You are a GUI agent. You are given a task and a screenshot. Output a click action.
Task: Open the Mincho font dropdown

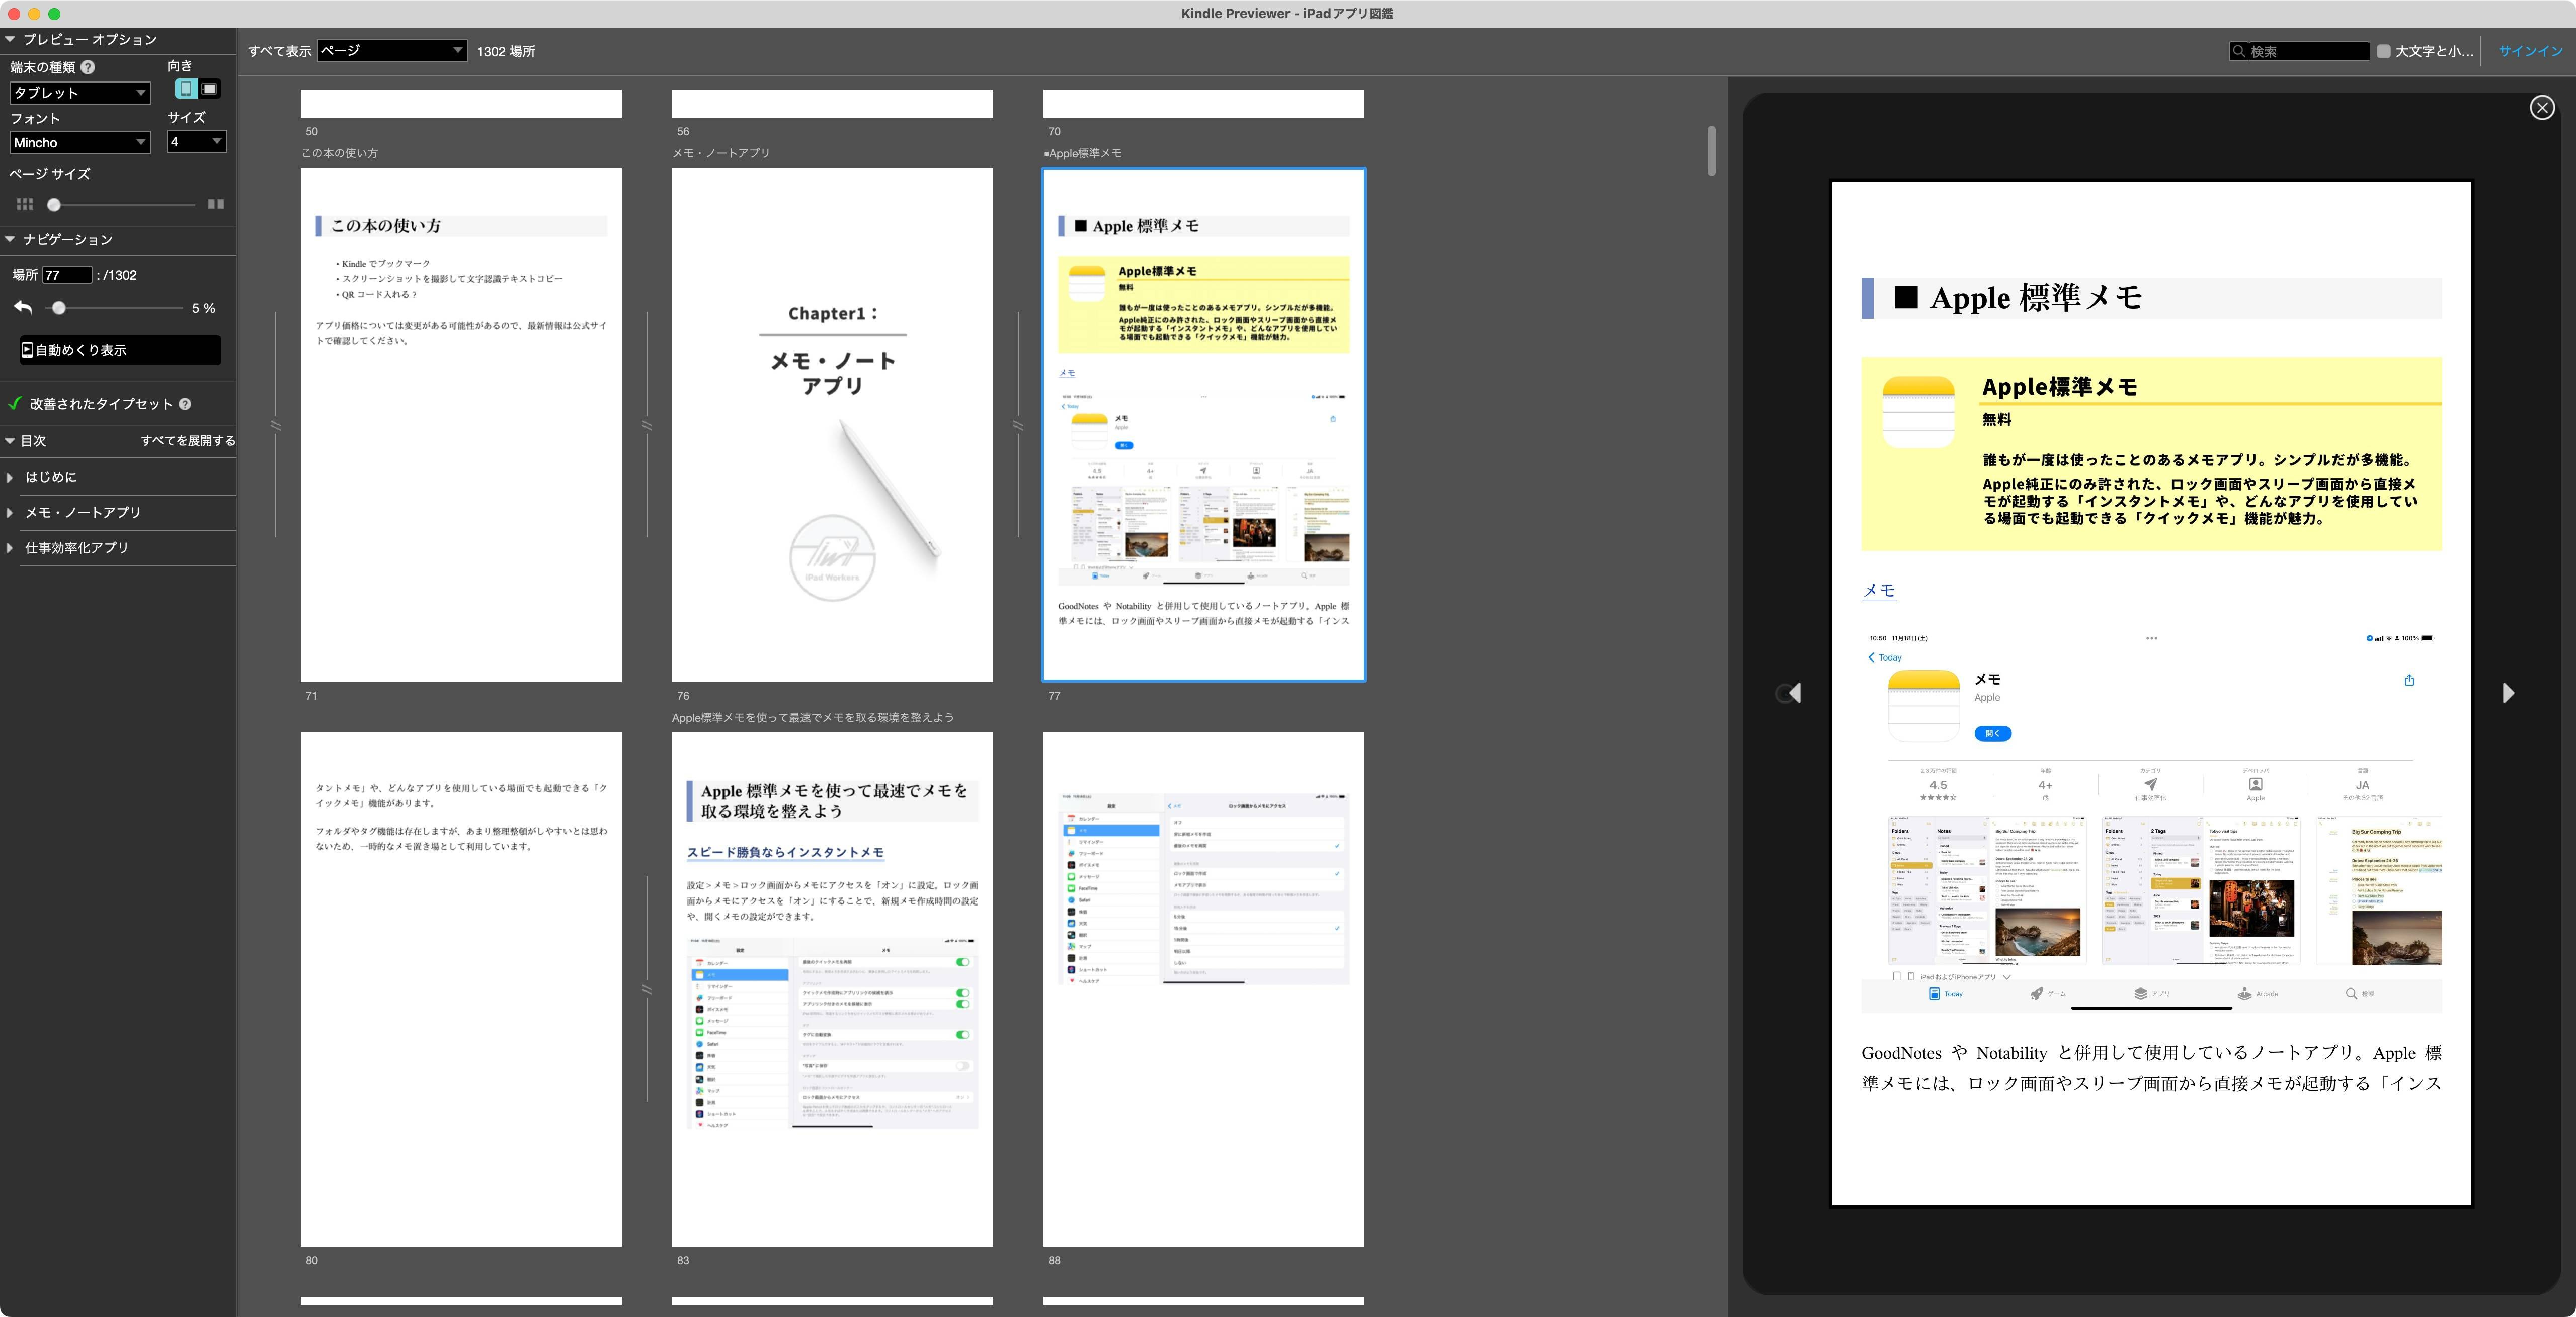(x=80, y=142)
